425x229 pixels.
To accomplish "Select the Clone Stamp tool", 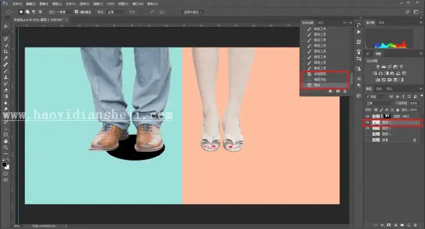I will (5, 78).
